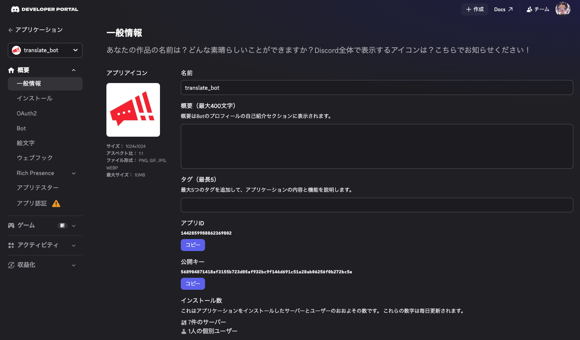Expand the アクティビティ section chevron

pos(74,245)
